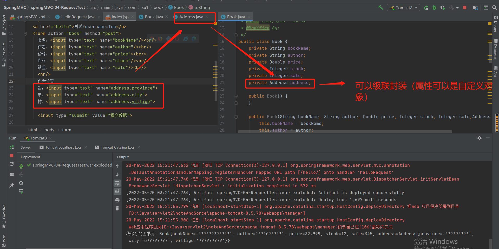Click Scroll to End icon
The height and width of the screenshot is (249, 499).
point(117,192)
